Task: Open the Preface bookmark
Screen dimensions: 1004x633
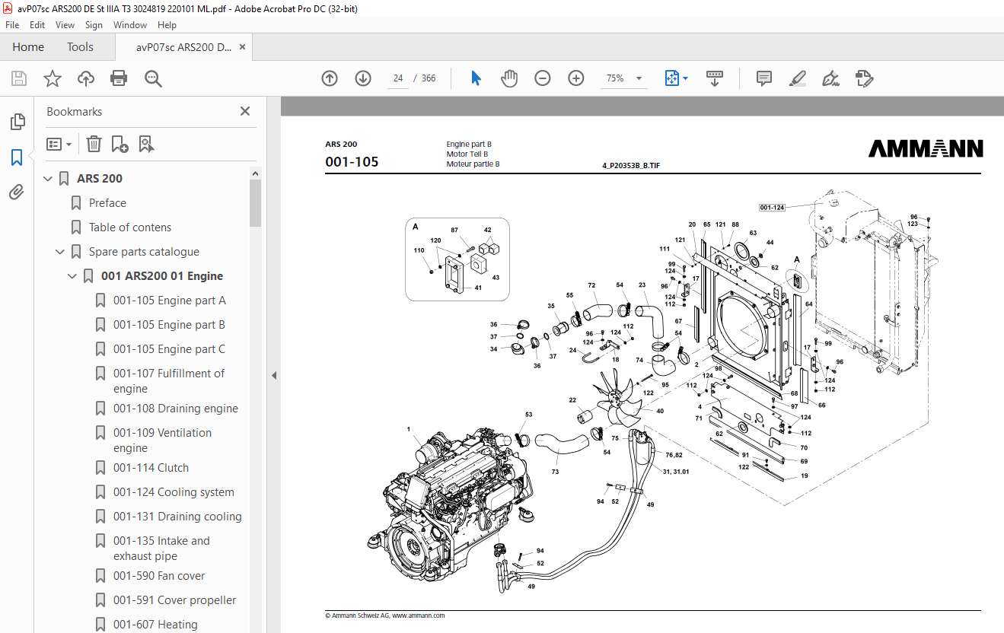Action: (x=107, y=203)
